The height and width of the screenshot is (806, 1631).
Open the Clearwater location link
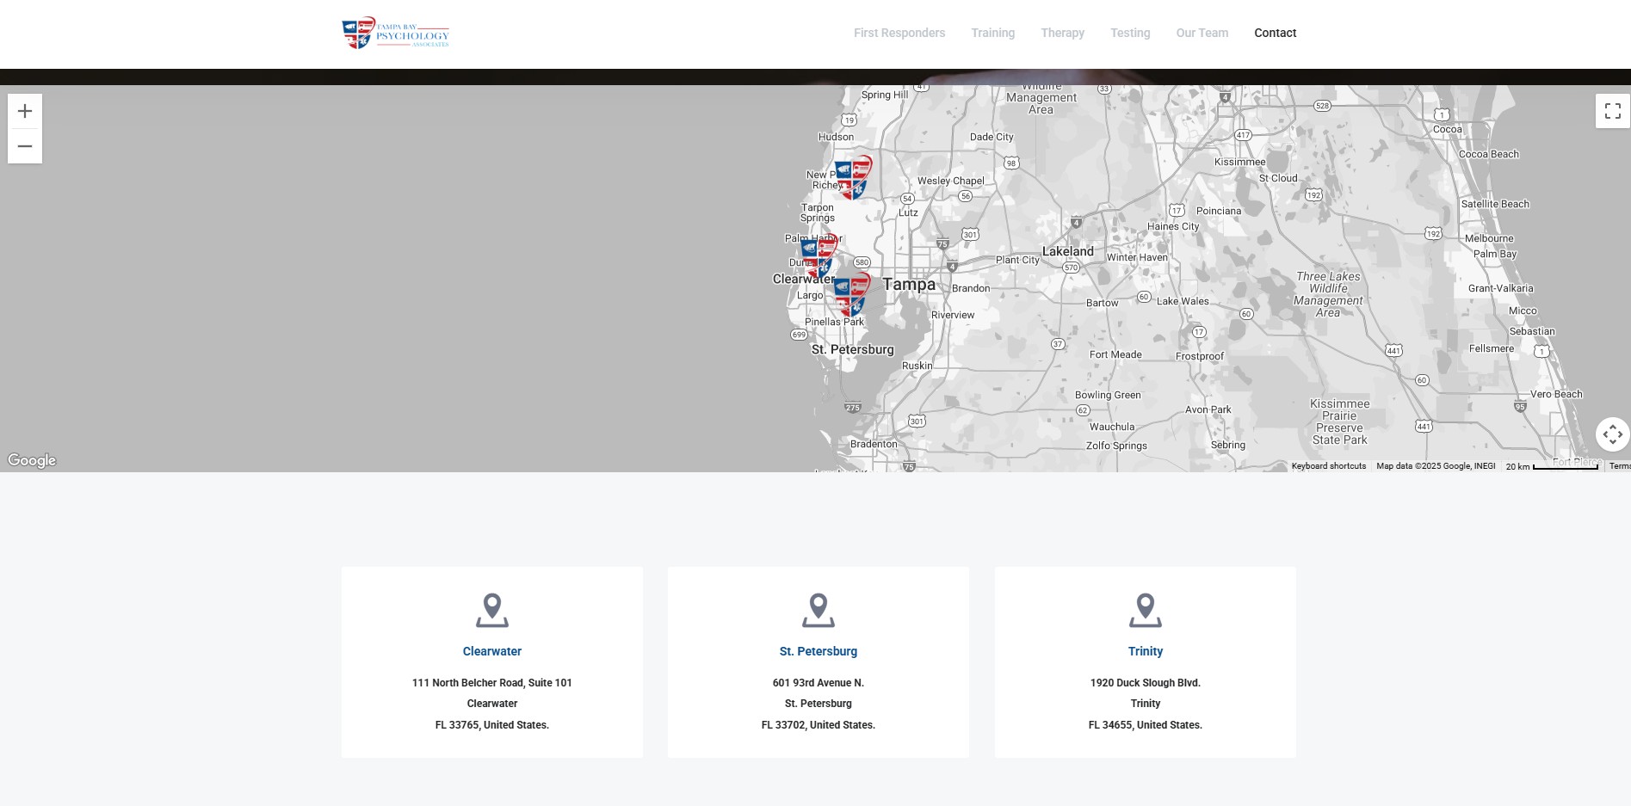(492, 651)
